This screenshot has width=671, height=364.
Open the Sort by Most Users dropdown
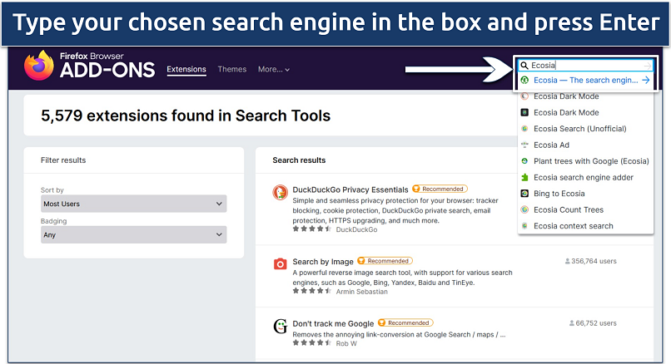click(x=133, y=204)
